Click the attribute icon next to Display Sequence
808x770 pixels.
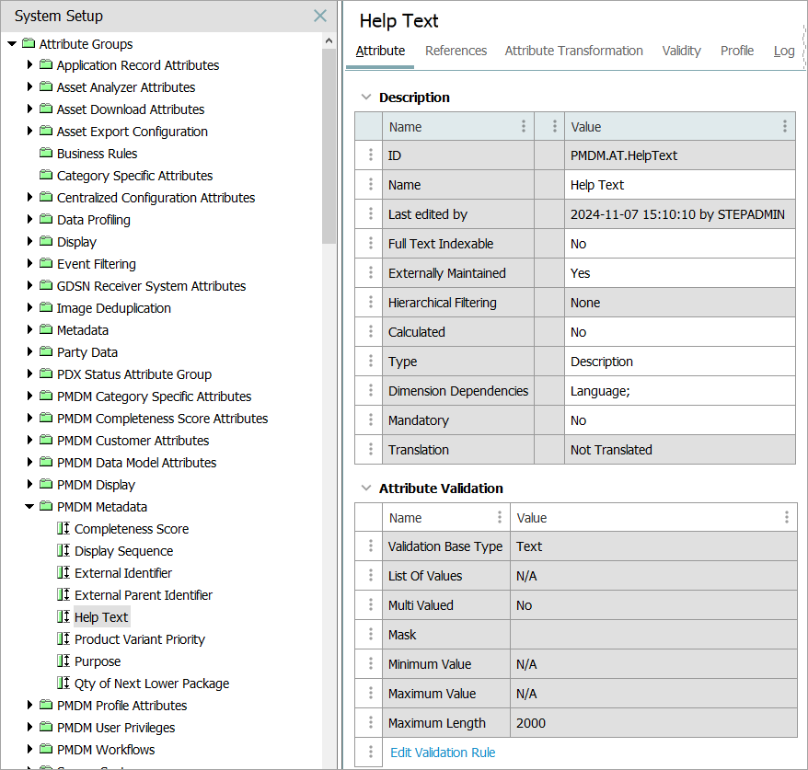coord(63,551)
